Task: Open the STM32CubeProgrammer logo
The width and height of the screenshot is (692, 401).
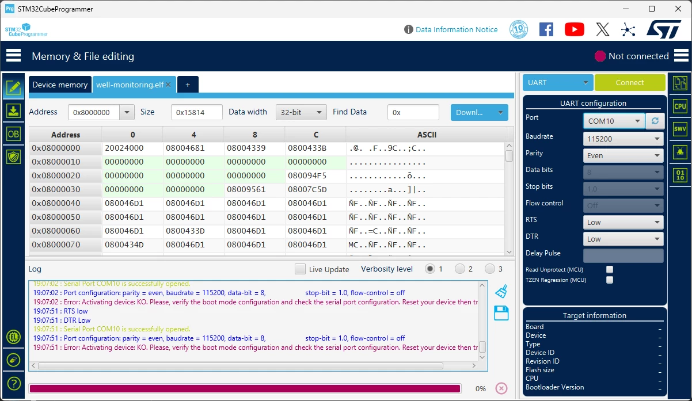Action: (26, 30)
